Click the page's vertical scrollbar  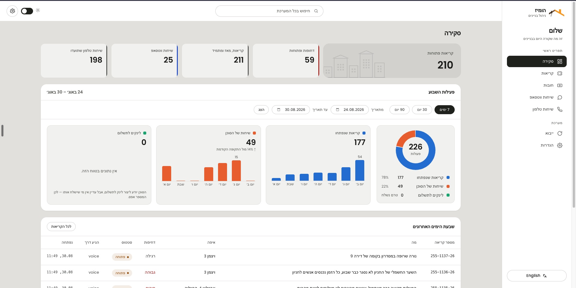pyautogui.click(x=574, y=105)
